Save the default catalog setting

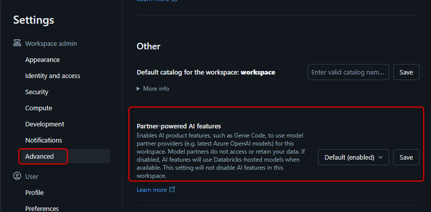tap(406, 72)
